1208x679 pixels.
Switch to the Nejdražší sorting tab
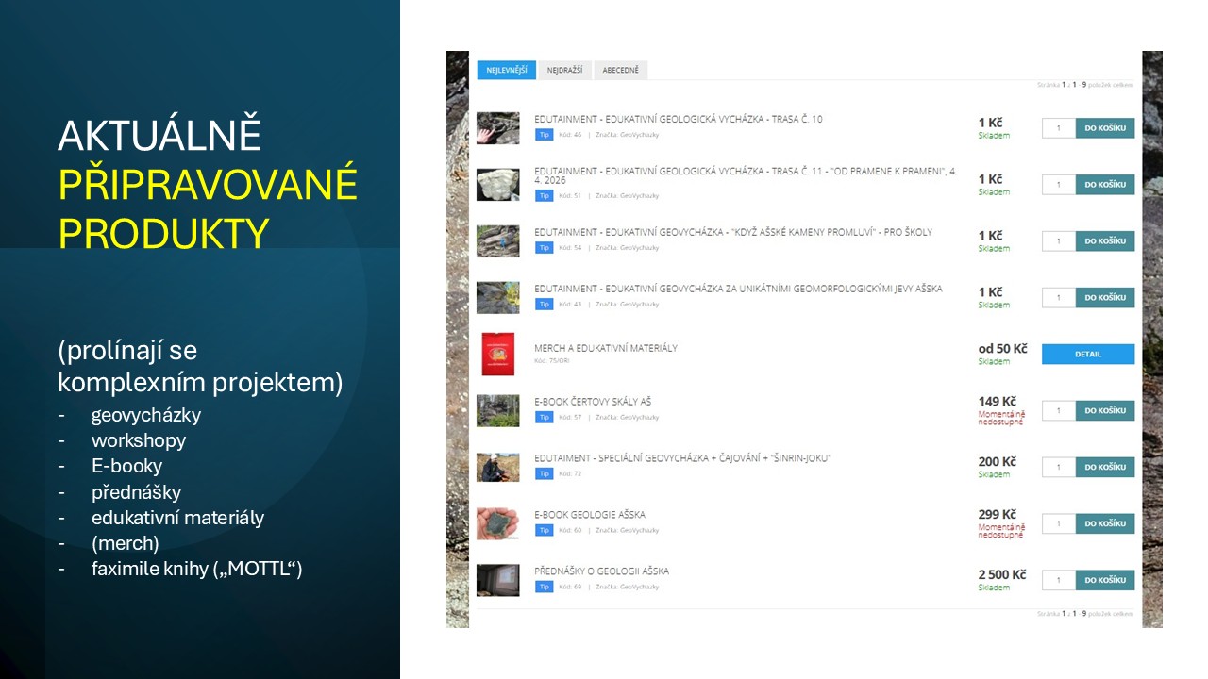coord(564,71)
